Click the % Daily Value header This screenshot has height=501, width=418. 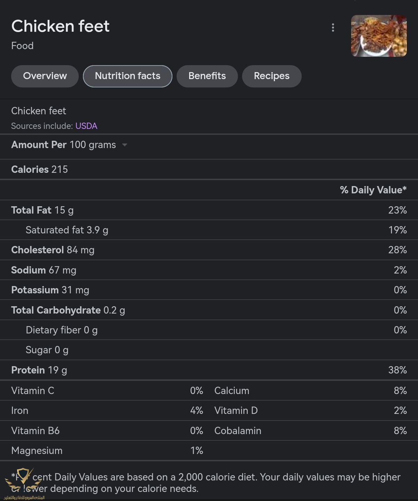(373, 190)
